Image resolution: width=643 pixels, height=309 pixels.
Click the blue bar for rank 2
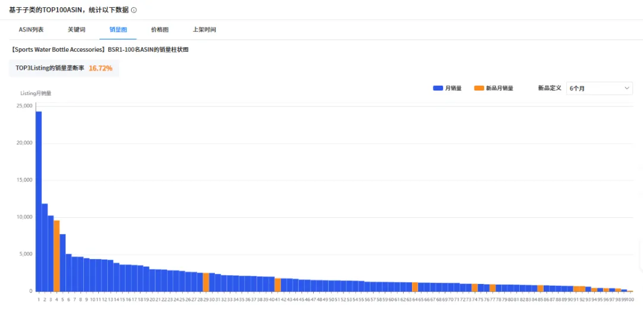click(45, 248)
